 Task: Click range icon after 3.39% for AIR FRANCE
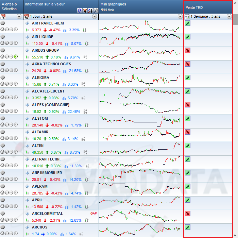[85, 30]
